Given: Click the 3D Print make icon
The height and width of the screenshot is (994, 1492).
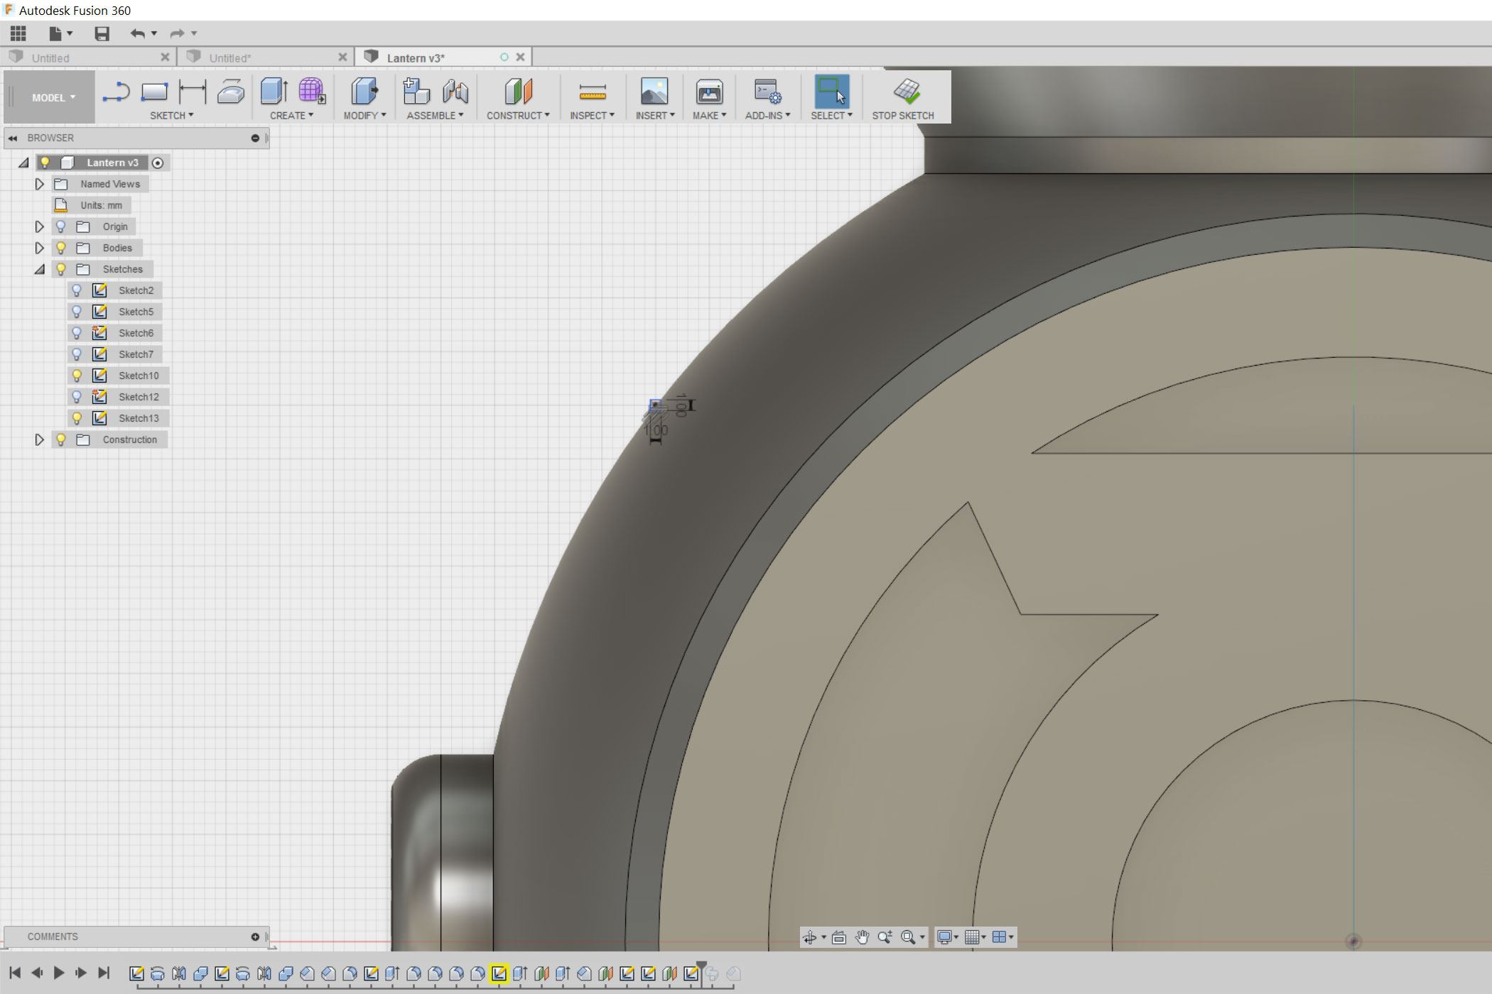Looking at the screenshot, I should (x=709, y=92).
